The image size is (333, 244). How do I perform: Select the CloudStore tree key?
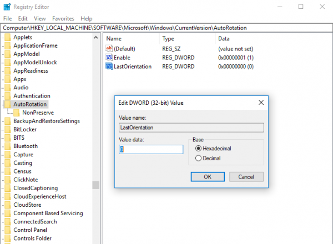pyautogui.click(x=27, y=205)
